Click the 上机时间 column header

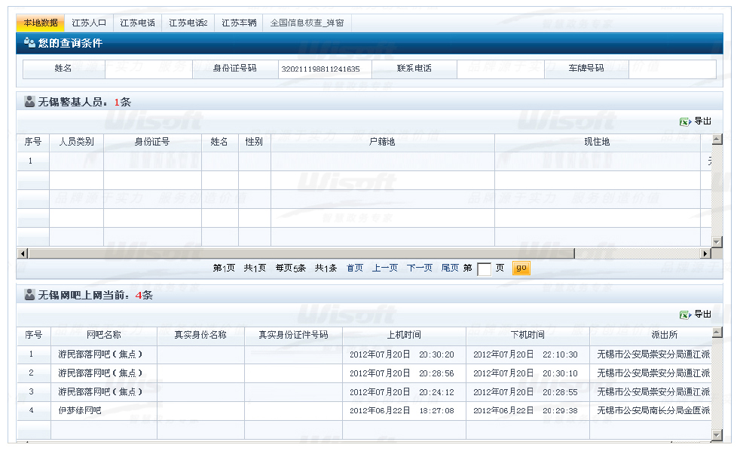pos(404,335)
